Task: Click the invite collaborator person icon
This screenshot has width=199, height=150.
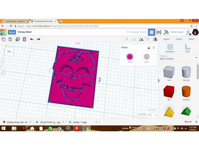Action: coord(189,32)
